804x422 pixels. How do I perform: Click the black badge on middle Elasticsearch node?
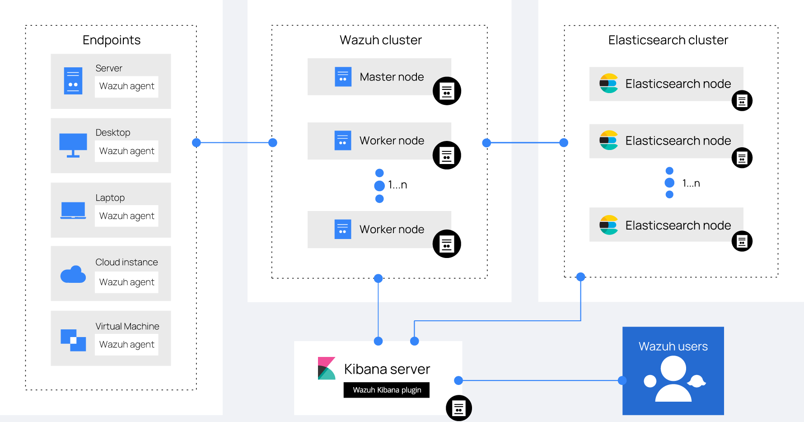tap(742, 158)
